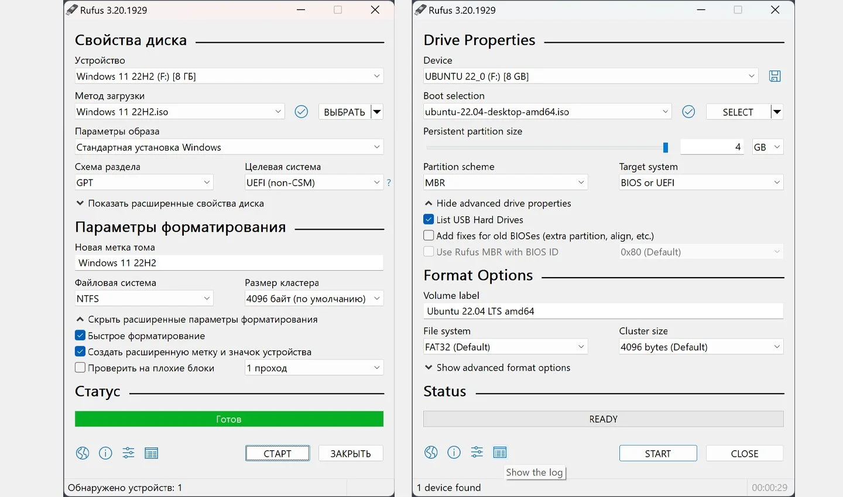The height and width of the screenshot is (497, 843).
Task: Click the Volume label text field
Action: click(603, 311)
